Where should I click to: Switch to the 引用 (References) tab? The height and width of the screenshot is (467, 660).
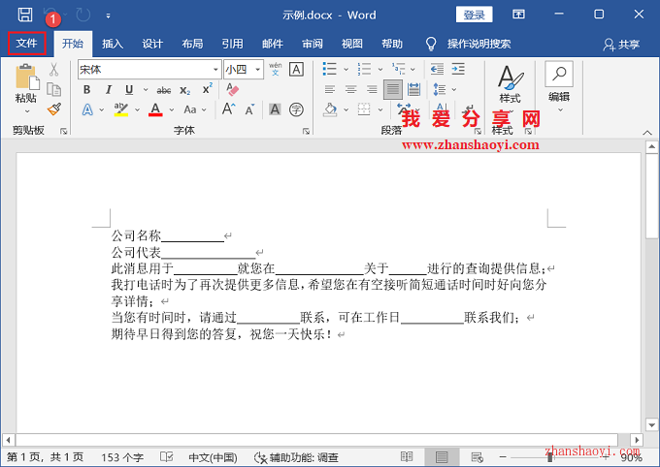coord(232,44)
